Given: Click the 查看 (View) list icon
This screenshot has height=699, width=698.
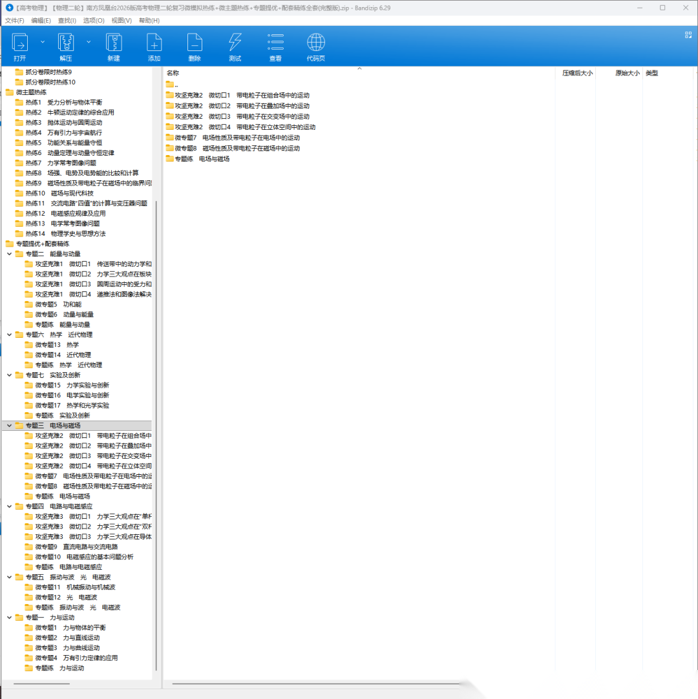Looking at the screenshot, I should [x=275, y=43].
